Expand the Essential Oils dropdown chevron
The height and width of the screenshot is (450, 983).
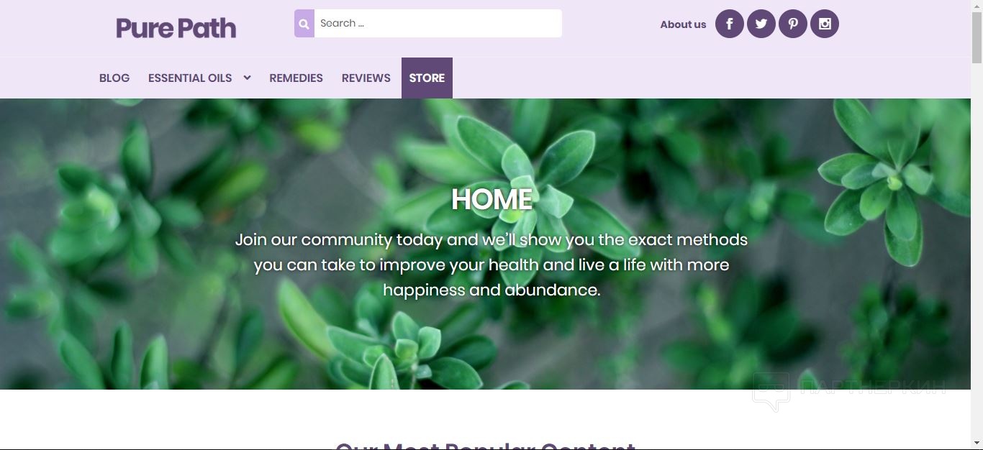(247, 78)
